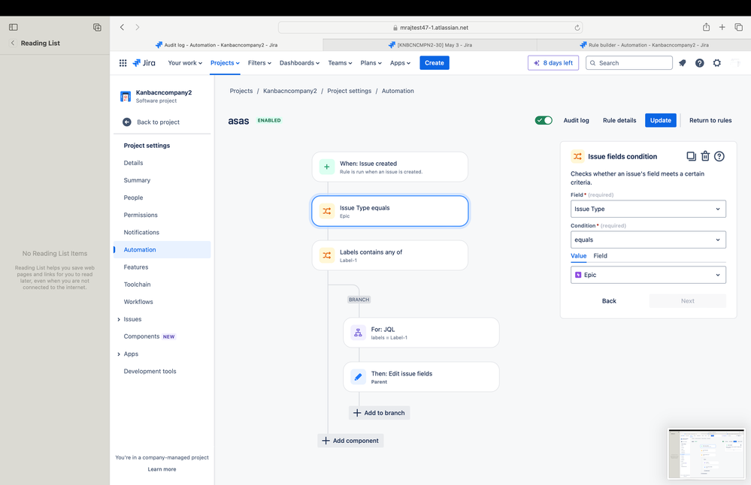Open the equals condition dropdown
The height and width of the screenshot is (485, 751).
(647, 239)
